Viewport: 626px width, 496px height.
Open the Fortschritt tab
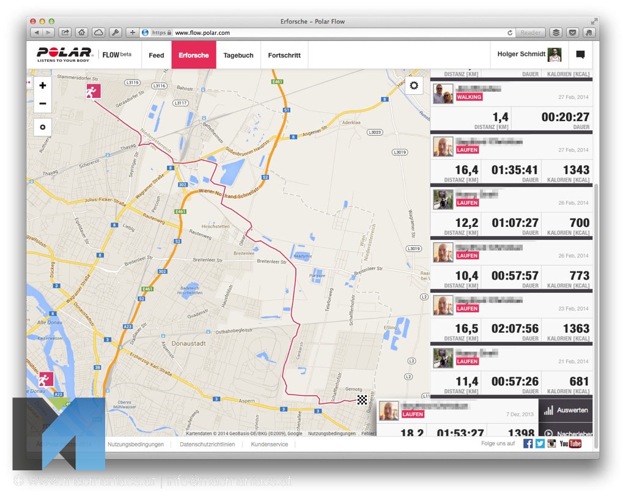(284, 55)
